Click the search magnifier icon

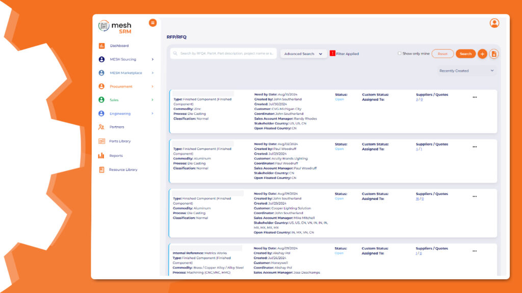[x=175, y=53]
